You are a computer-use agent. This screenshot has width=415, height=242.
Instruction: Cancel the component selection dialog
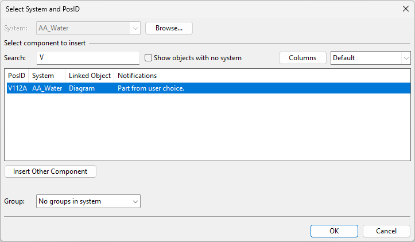pos(386,231)
